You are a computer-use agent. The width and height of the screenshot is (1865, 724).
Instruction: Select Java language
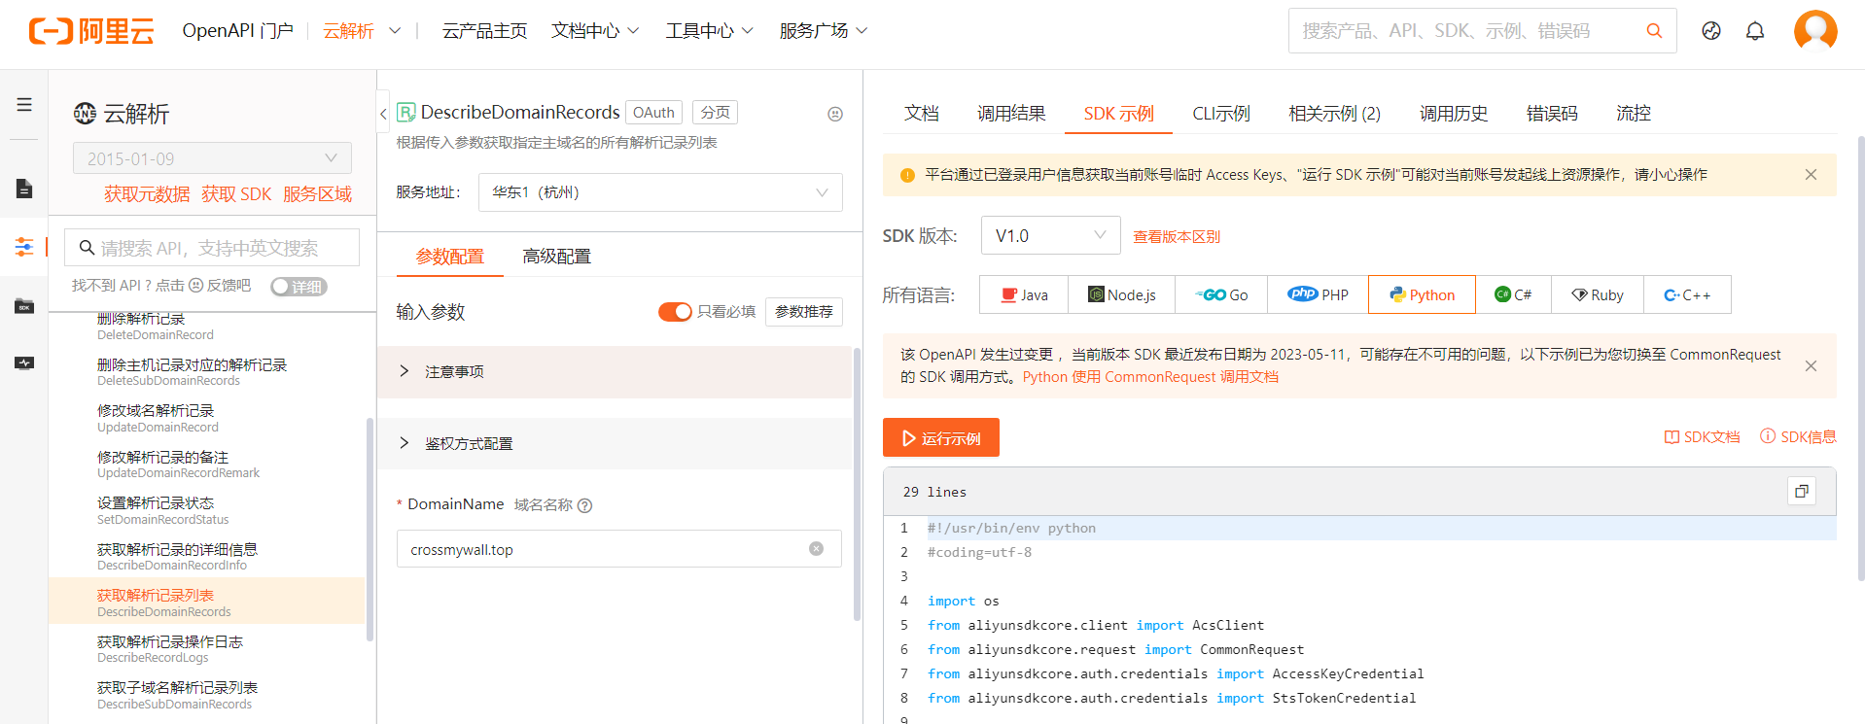1024,294
